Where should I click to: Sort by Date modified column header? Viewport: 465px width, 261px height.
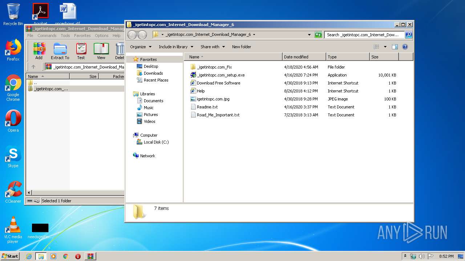304,57
